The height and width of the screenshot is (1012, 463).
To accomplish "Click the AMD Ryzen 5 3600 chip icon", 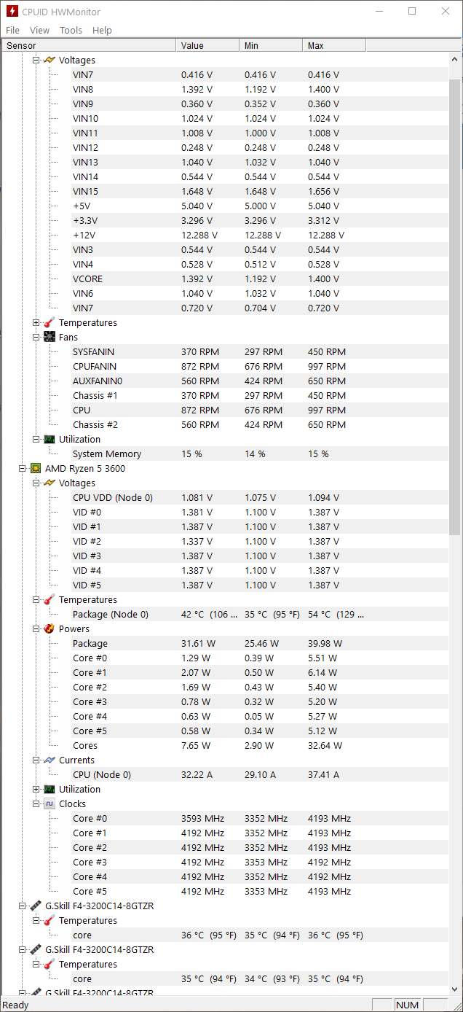I will tap(36, 468).
